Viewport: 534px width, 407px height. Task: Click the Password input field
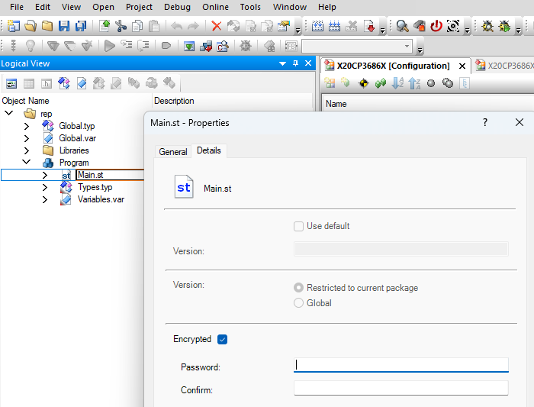[400, 365]
